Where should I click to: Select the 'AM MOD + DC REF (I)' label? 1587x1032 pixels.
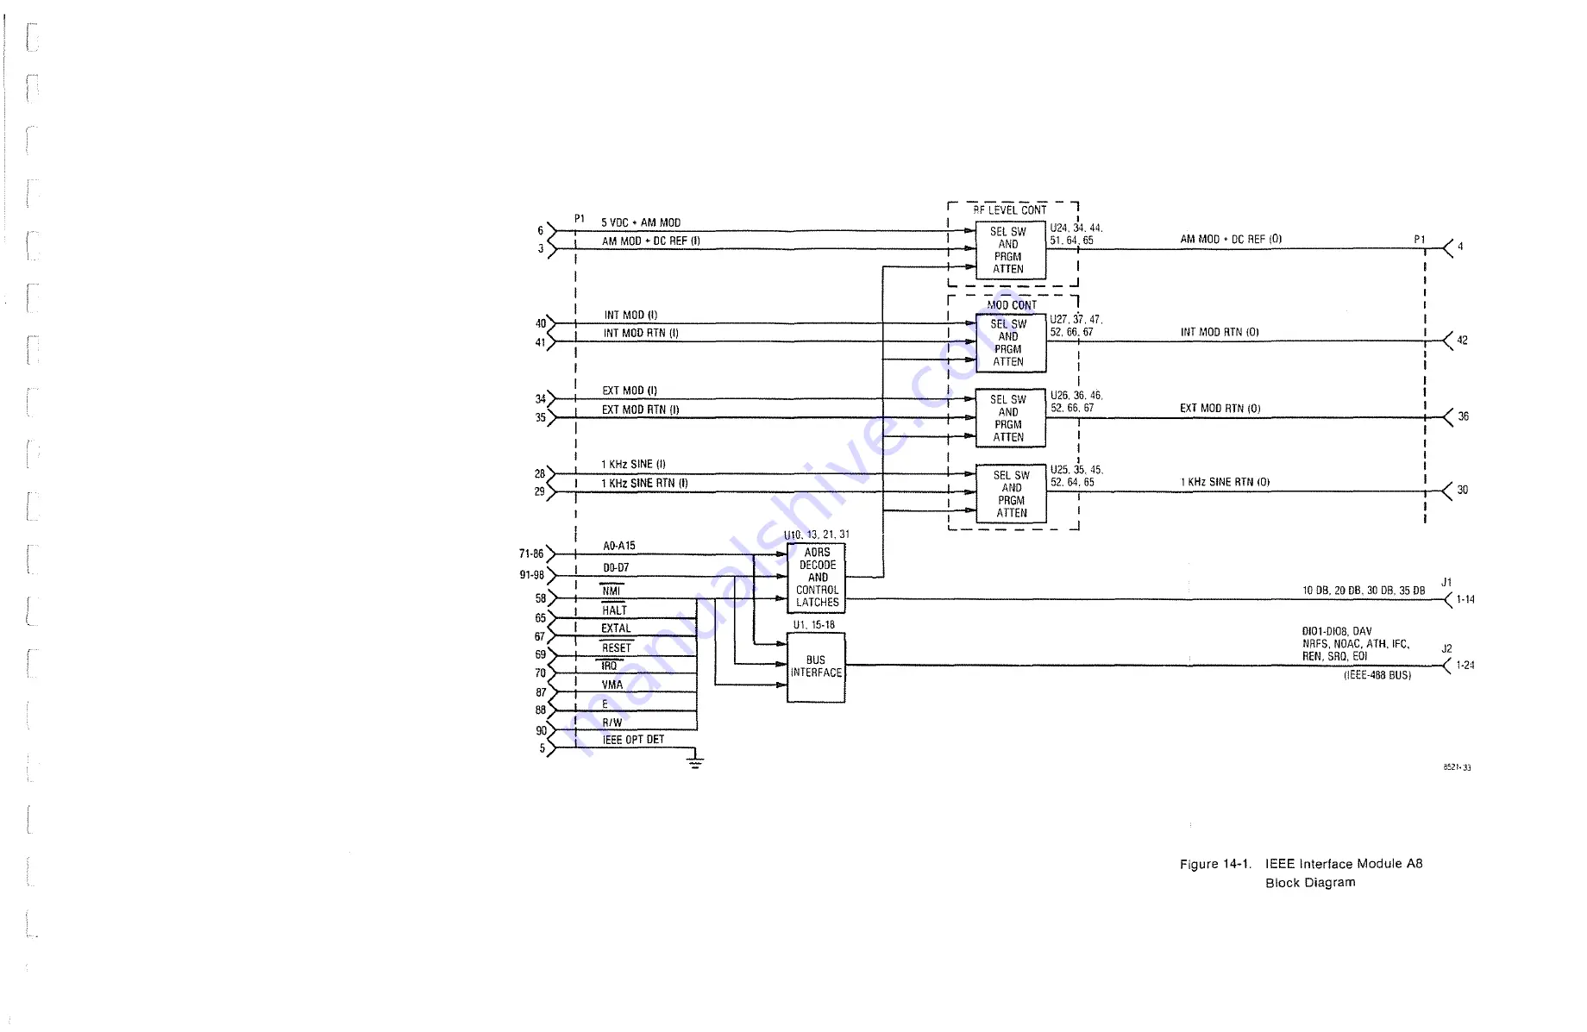click(651, 241)
